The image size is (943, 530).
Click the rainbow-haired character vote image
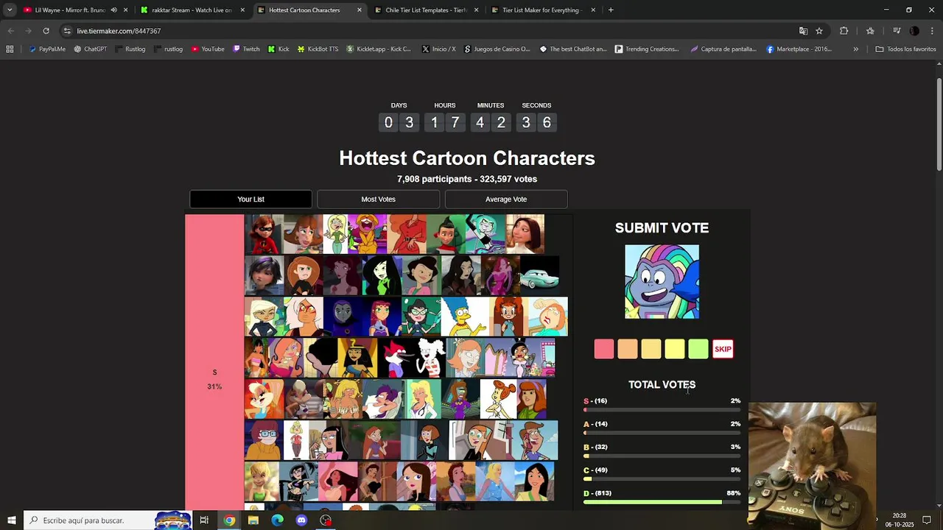pyautogui.click(x=662, y=282)
